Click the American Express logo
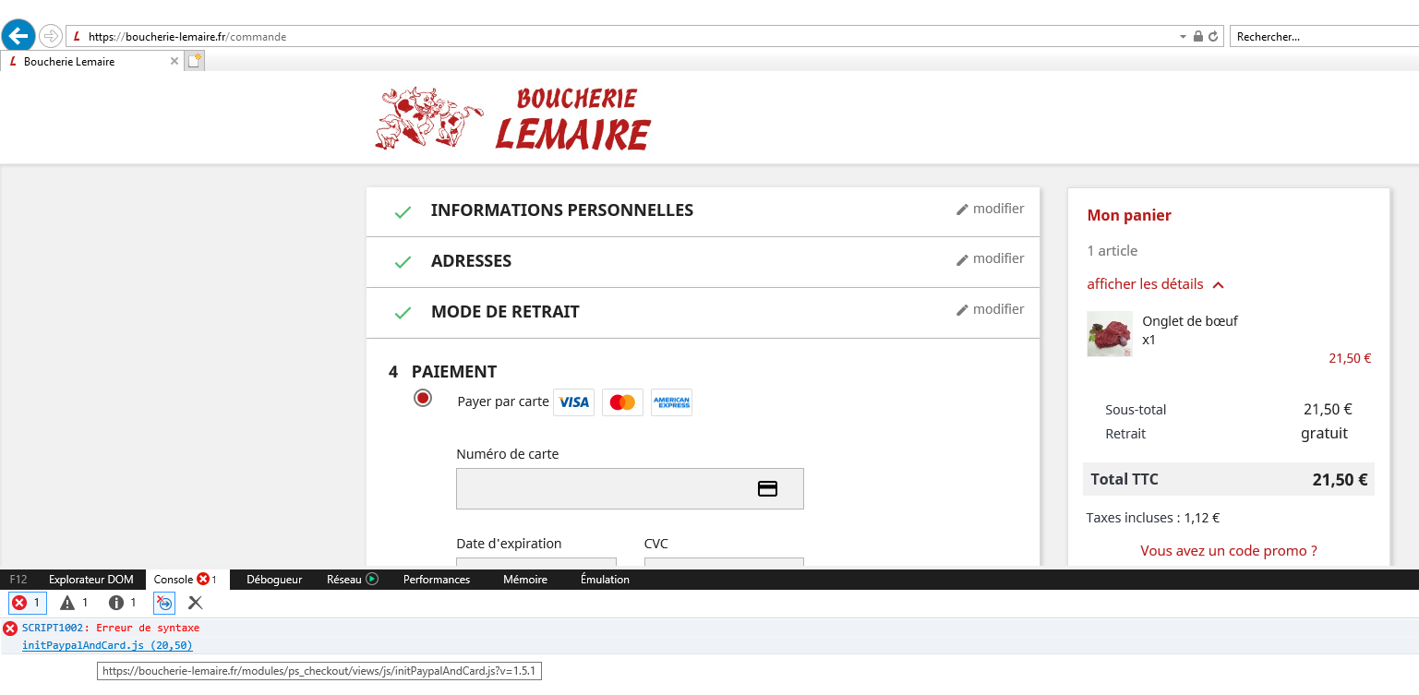The width and height of the screenshot is (1419, 695). pos(671,402)
